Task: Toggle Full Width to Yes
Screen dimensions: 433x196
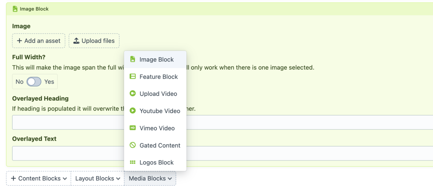Action: [x=35, y=81]
